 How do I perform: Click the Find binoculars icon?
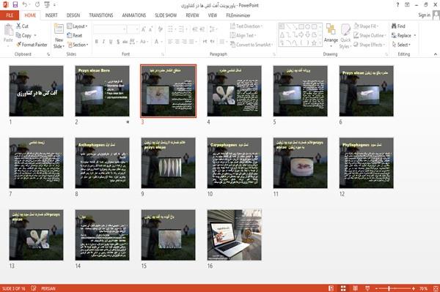[x=394, y=26]
